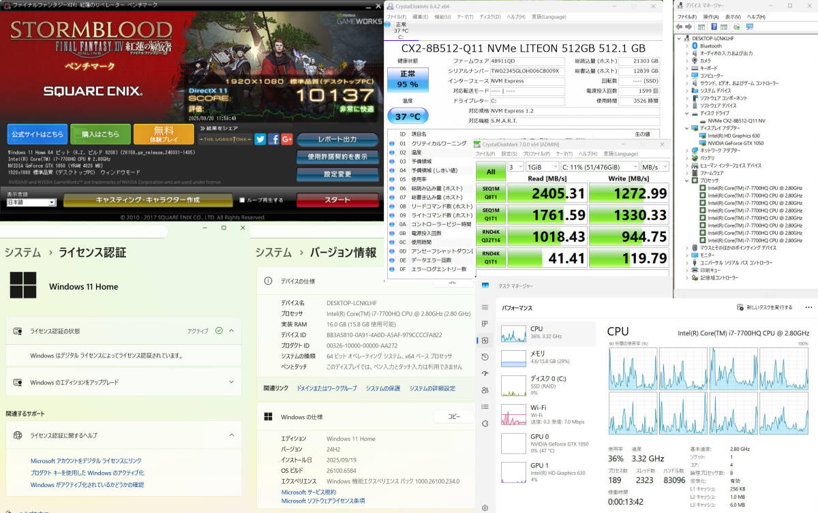The height and width of the screenshot is (513, 818).
Task: Click blue help question-mark icon in Device Manager toolbar
Action: pos(715,27)
